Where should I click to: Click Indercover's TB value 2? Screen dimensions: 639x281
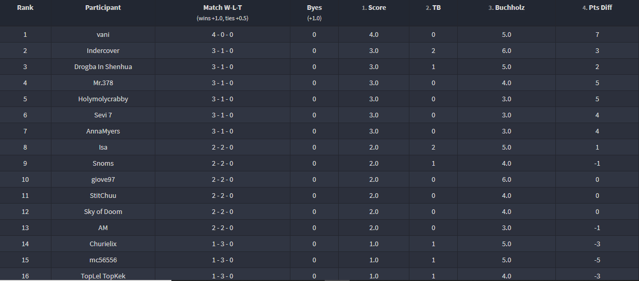tap(433, 51)
